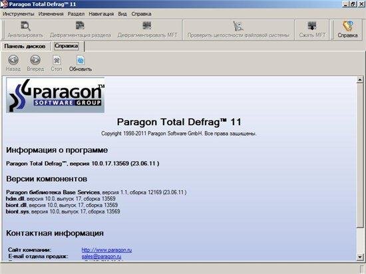Click the scrollbar up arrow
The height and width of the screenshot is (274, 366).
(x=360, y=80)
